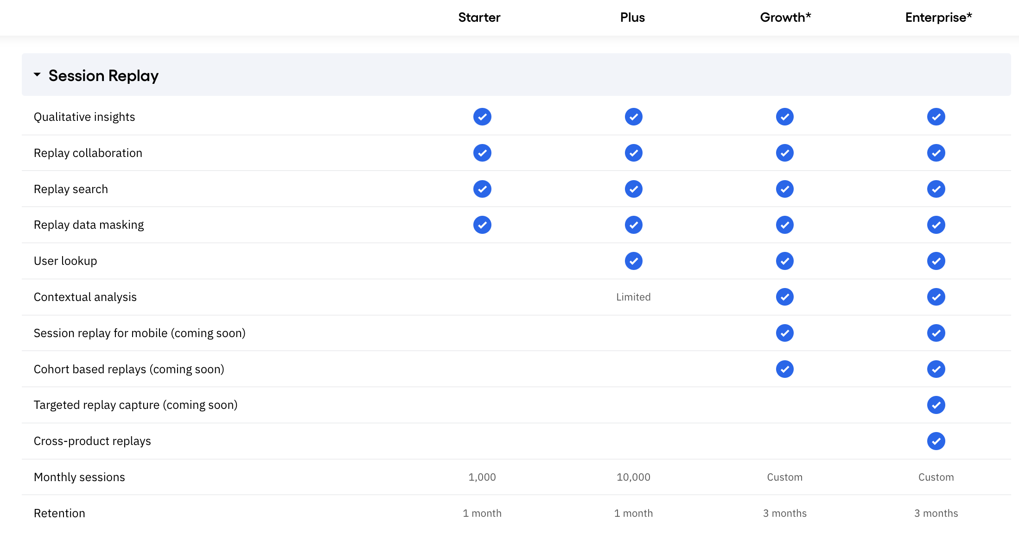Click Plus checkmark for User lookup
The width and height of the screenshot is (1019, 539).
[x=633, y=261]
